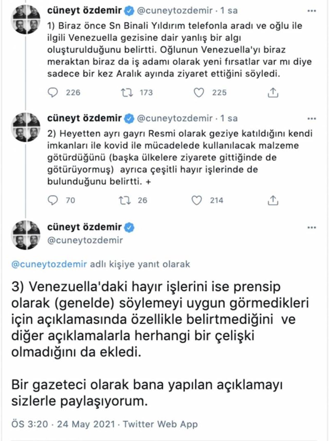Open more options menu on first tweet
Image resolution: width=329 pixels, height=441 pixels.
[312, 11]
